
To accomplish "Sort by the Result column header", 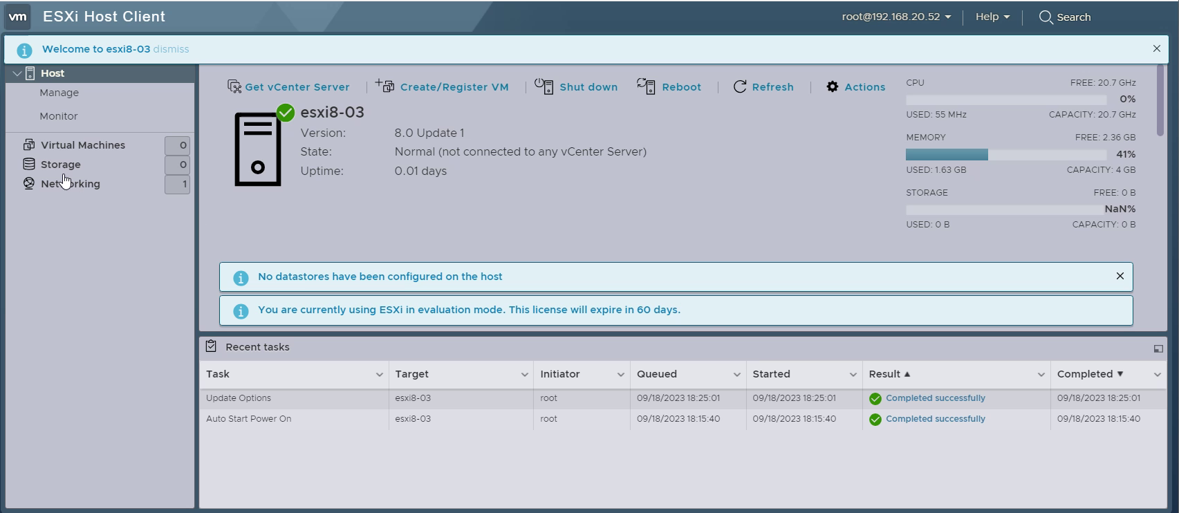I will (x=884, y=374).
